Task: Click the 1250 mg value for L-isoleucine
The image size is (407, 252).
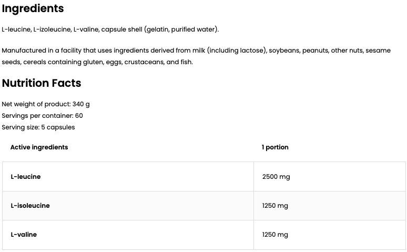Action: point(275,206)
